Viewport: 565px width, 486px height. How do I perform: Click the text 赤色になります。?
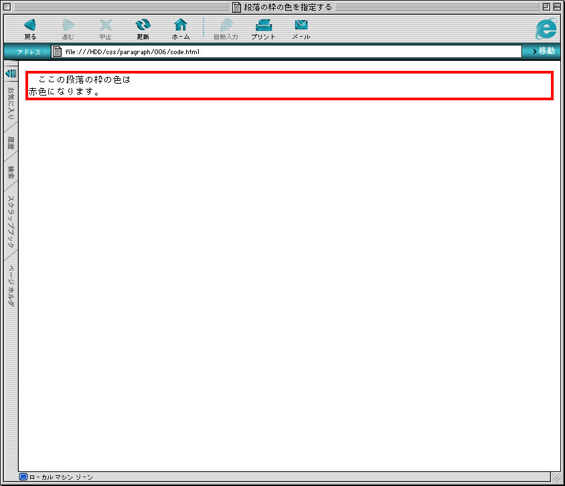click(64, 92)
